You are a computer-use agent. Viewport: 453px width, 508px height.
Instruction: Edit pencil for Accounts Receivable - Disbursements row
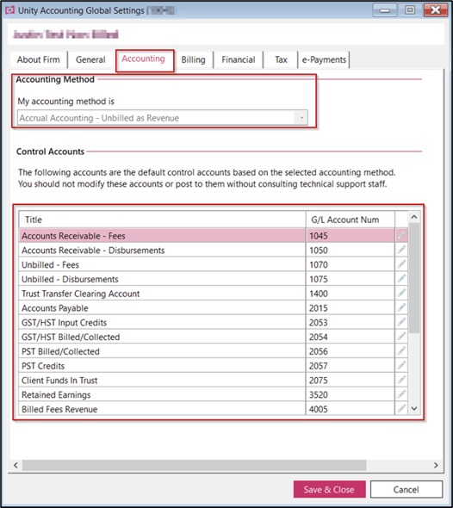[401, 250]
